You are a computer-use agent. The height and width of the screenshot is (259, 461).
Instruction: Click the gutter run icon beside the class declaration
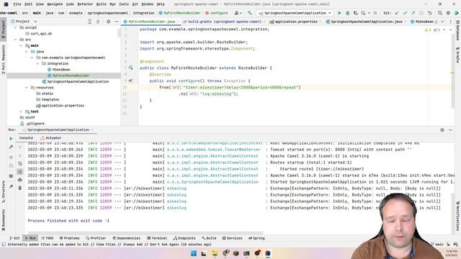(130, 68)
